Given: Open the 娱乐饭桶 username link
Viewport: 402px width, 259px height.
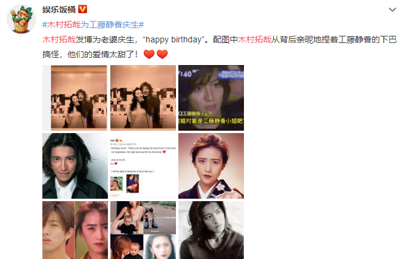Looking at the screenshot, I should click(59, 10).
